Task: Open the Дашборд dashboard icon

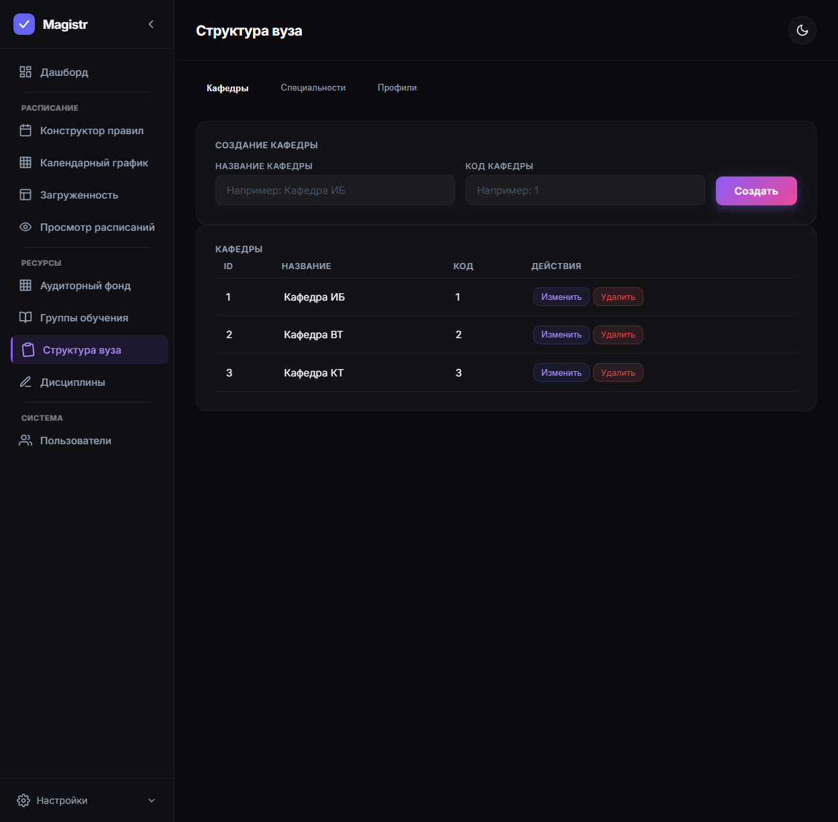Action: pos(25,72)
